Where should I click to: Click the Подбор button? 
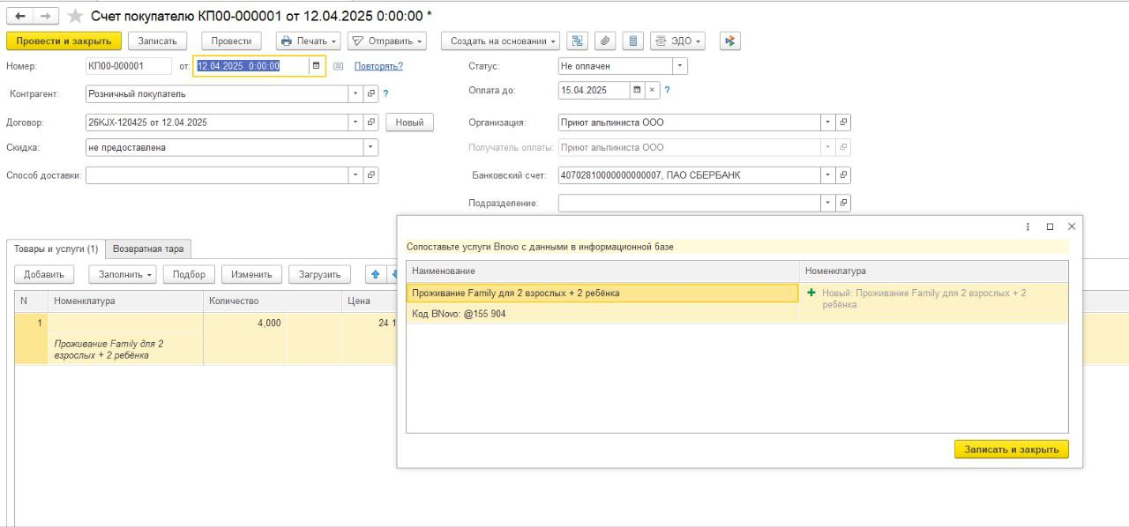(x=190, y=274)
